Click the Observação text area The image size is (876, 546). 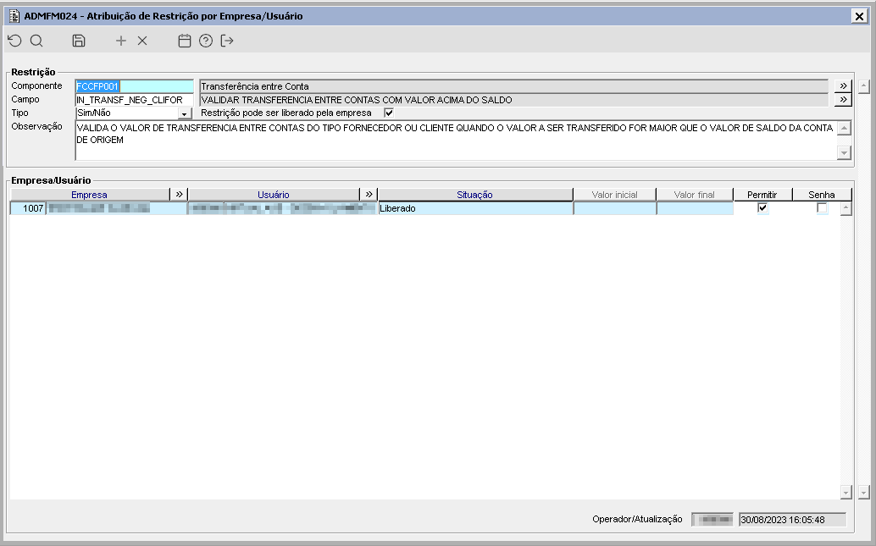pos(455,141)
